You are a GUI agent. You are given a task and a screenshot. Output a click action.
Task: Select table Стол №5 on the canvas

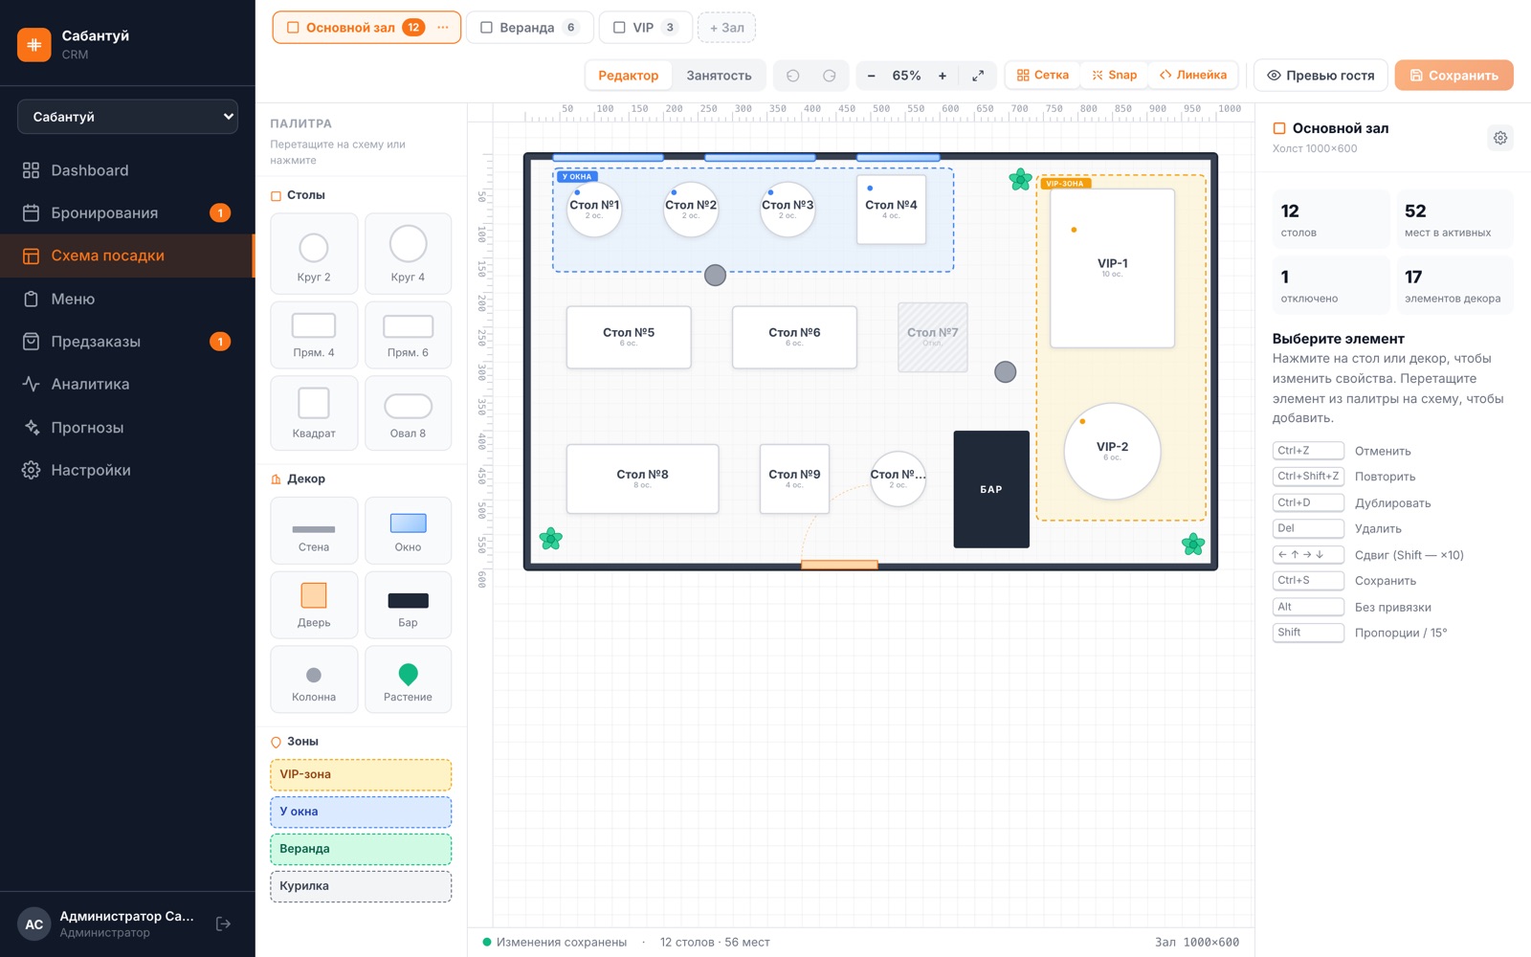629,337
